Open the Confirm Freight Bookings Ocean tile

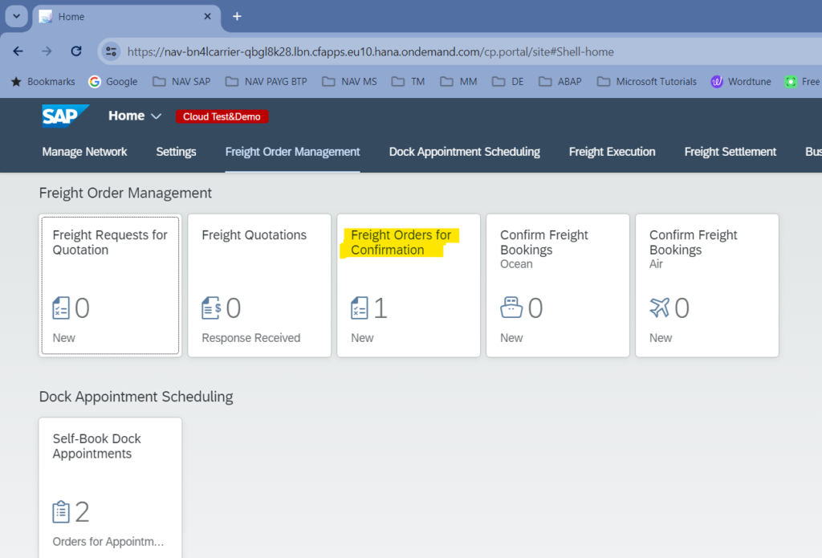pyautogui.click(x=557, y=285)
